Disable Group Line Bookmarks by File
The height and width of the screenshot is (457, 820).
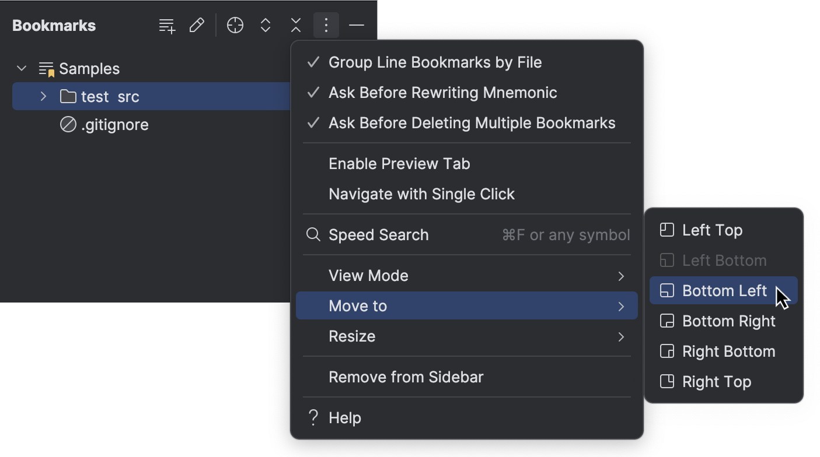click(x=435, y=62)
